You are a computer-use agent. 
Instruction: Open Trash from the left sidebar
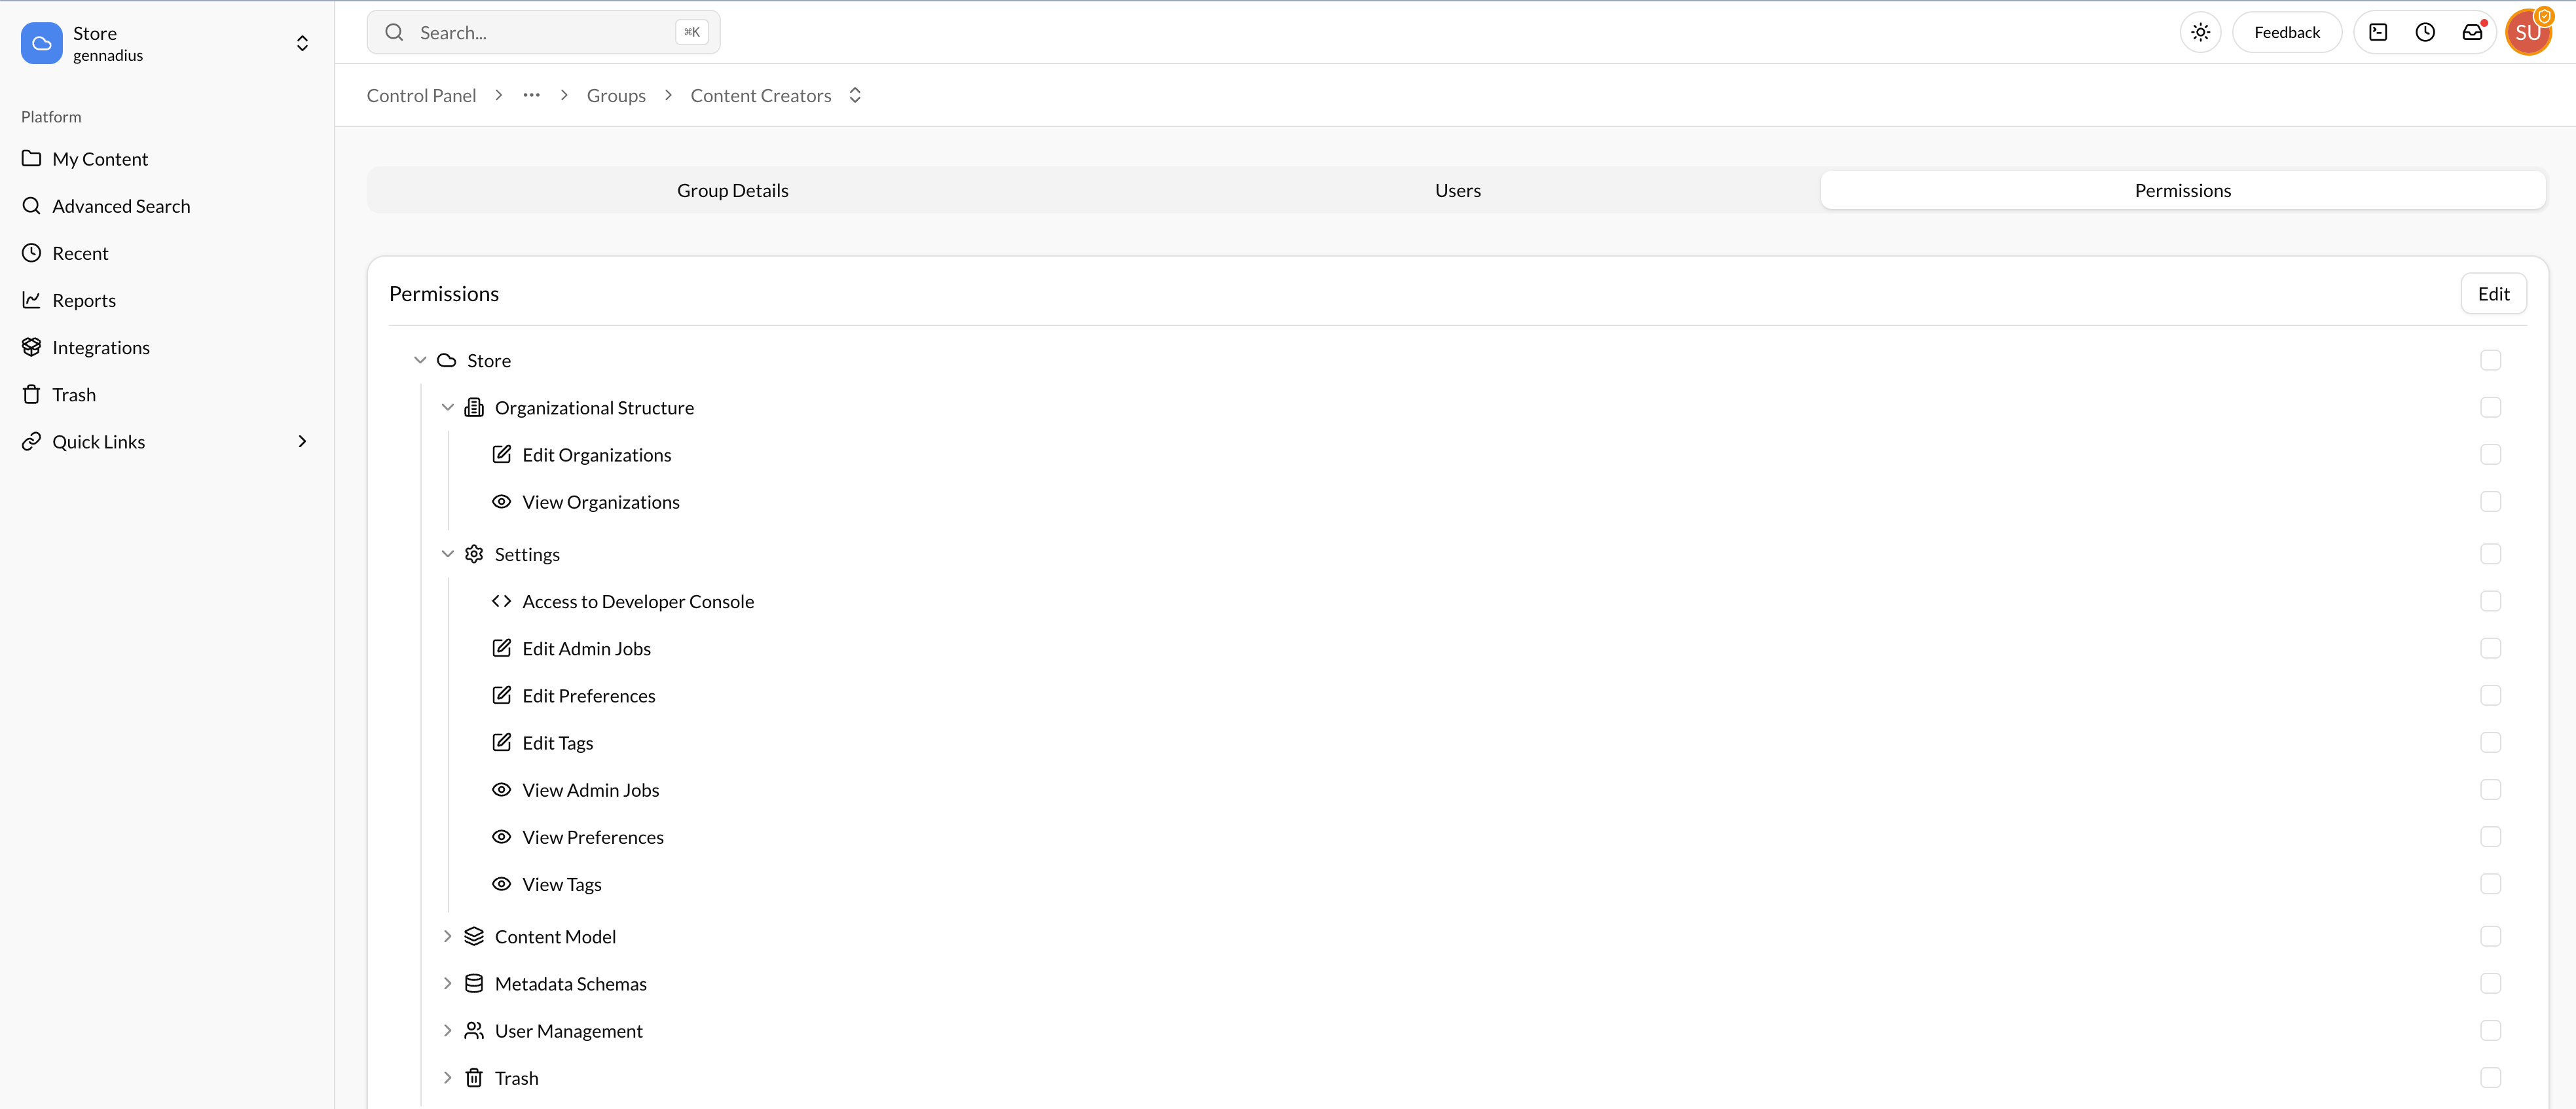(74, 394)
